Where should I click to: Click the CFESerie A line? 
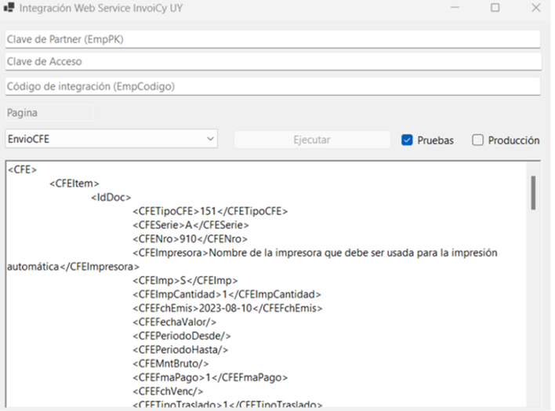click(x=190, y=225)
